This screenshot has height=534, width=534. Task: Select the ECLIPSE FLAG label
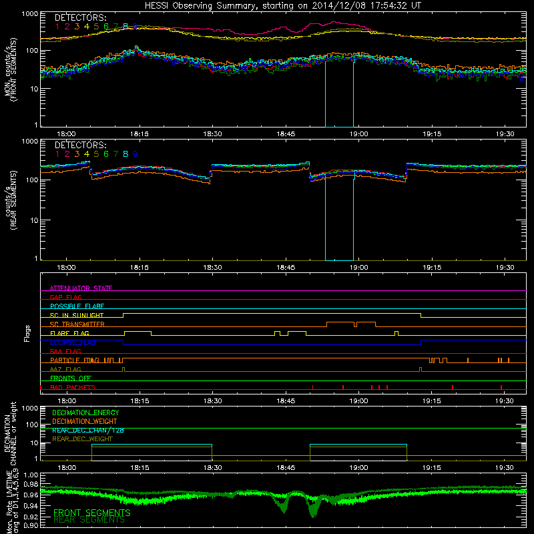click(x=73, y=342)
